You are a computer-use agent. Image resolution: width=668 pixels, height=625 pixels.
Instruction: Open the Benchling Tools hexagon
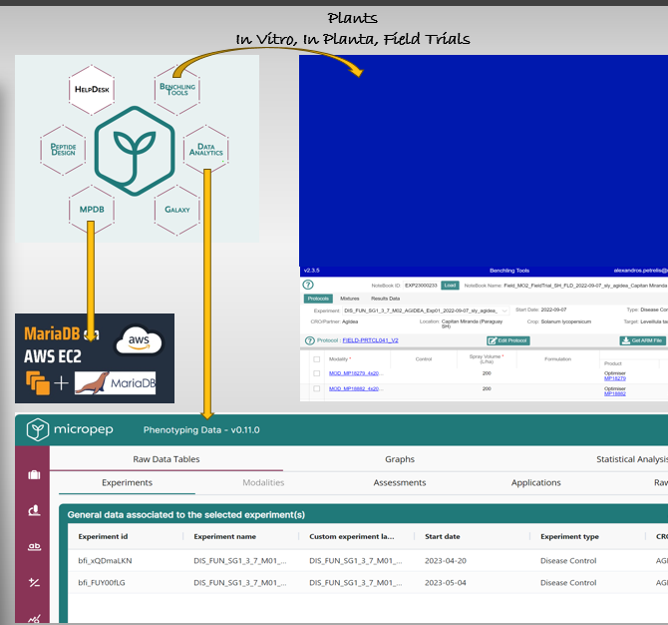[x=177, y=90]
